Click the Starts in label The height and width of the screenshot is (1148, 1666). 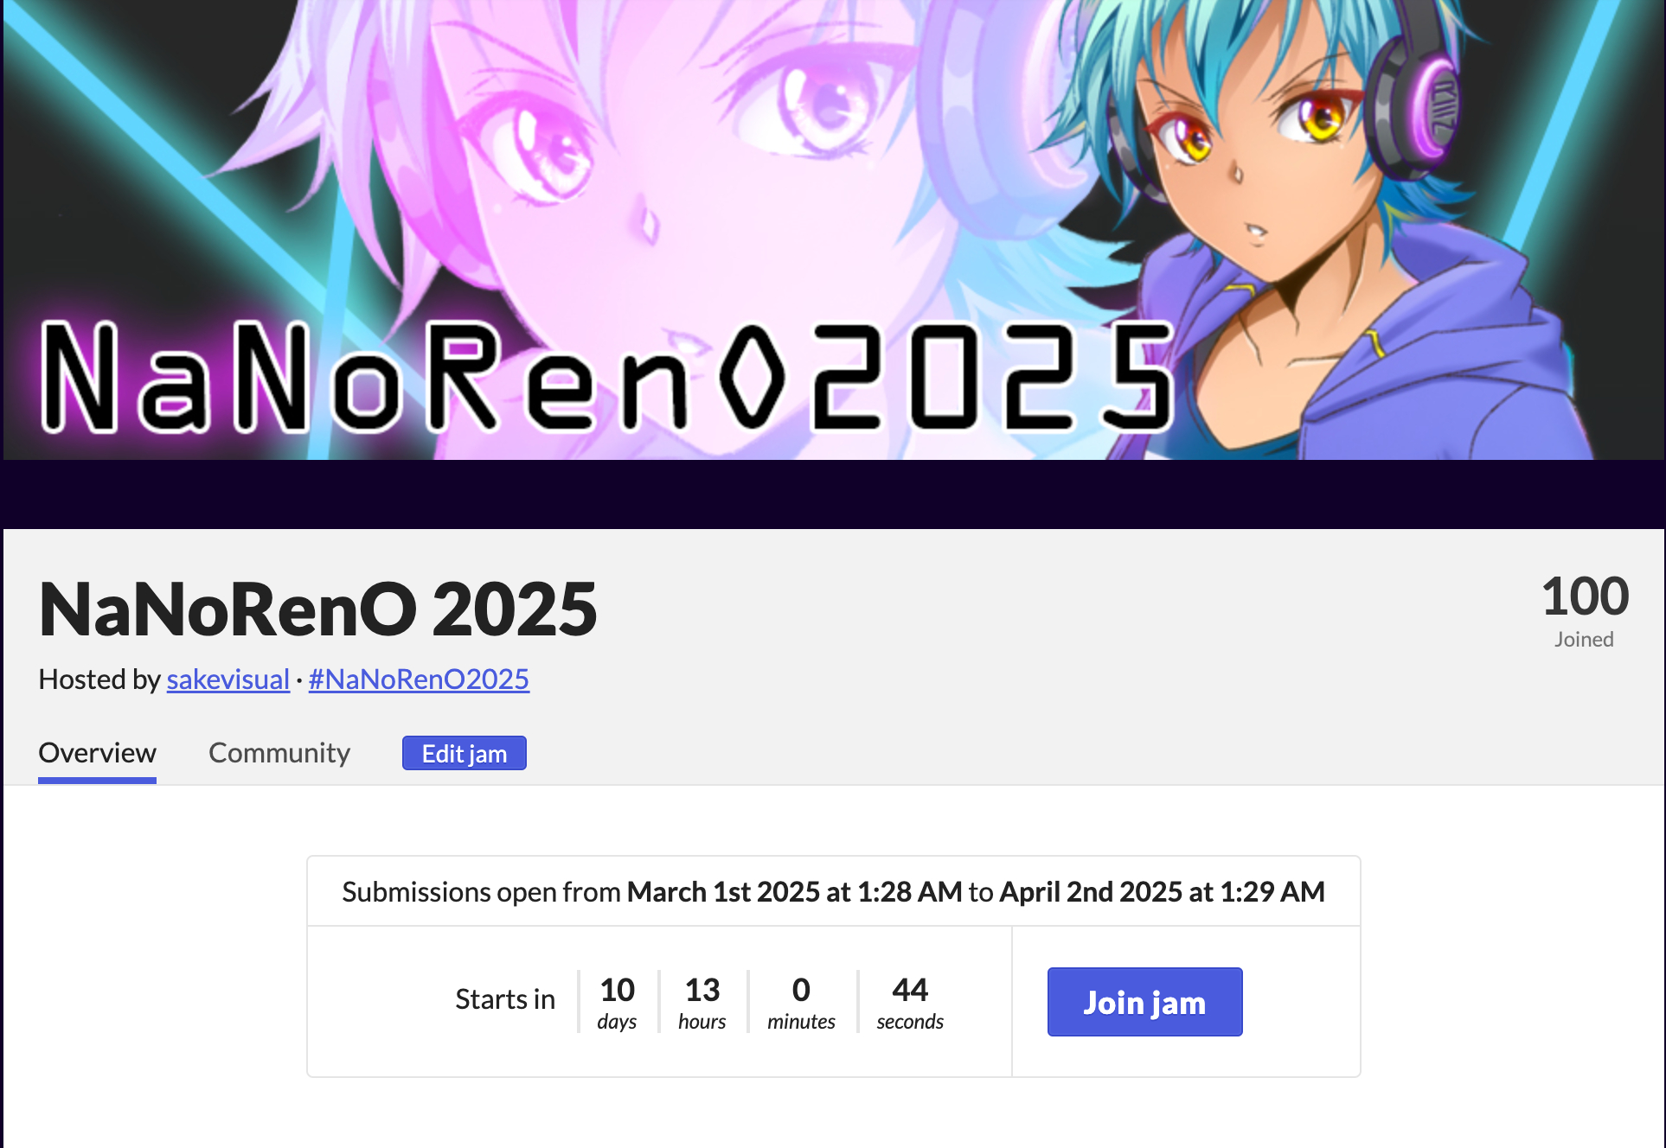tap(505, 999)
